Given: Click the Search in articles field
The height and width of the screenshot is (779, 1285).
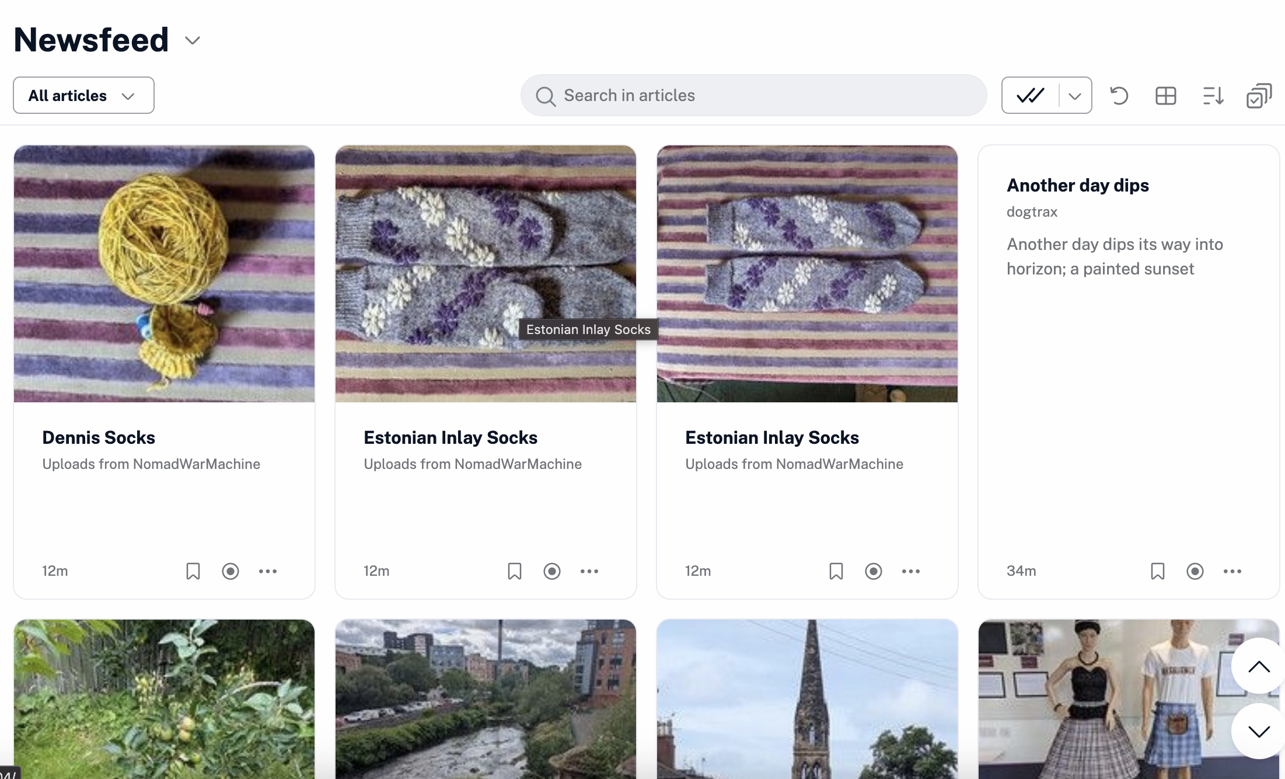Looking at the screenshot, I should click(753, 95).
